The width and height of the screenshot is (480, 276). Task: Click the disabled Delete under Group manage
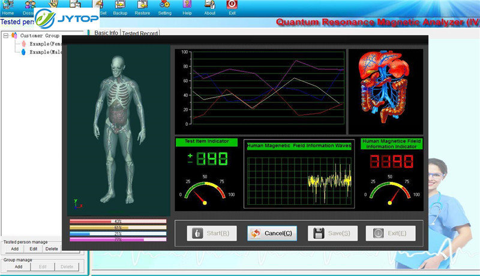(67, 266)
